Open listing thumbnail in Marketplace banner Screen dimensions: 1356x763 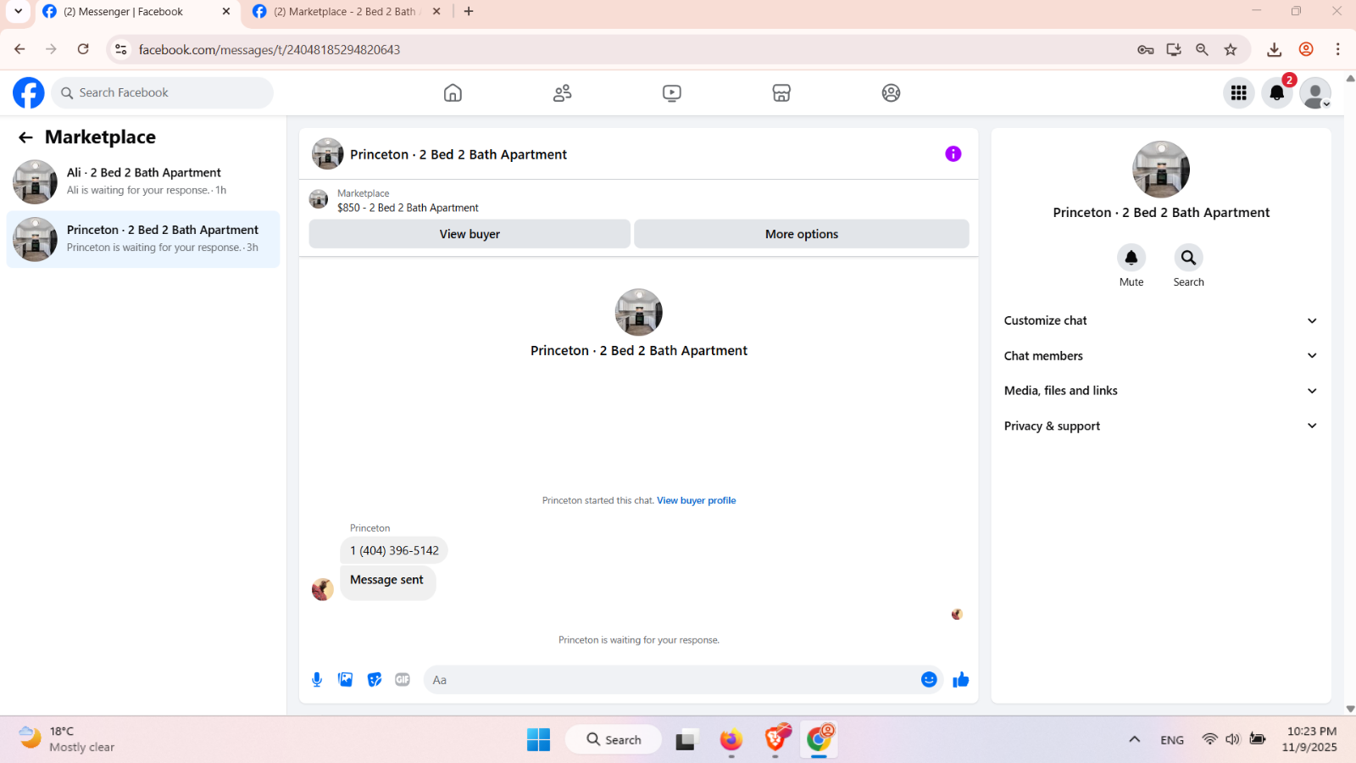[319, 199]
